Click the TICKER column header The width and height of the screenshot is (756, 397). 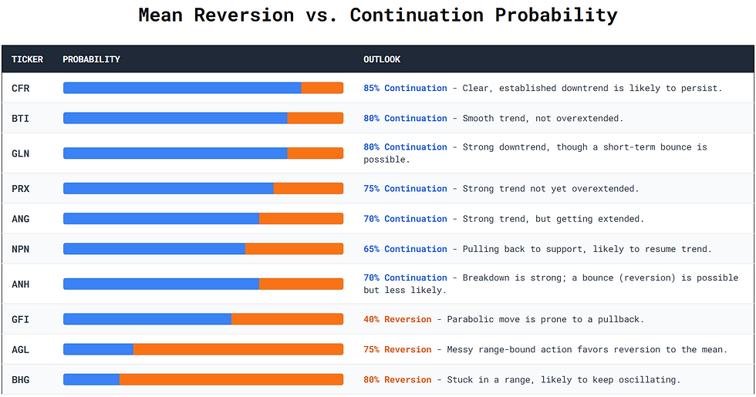(27, 59)
